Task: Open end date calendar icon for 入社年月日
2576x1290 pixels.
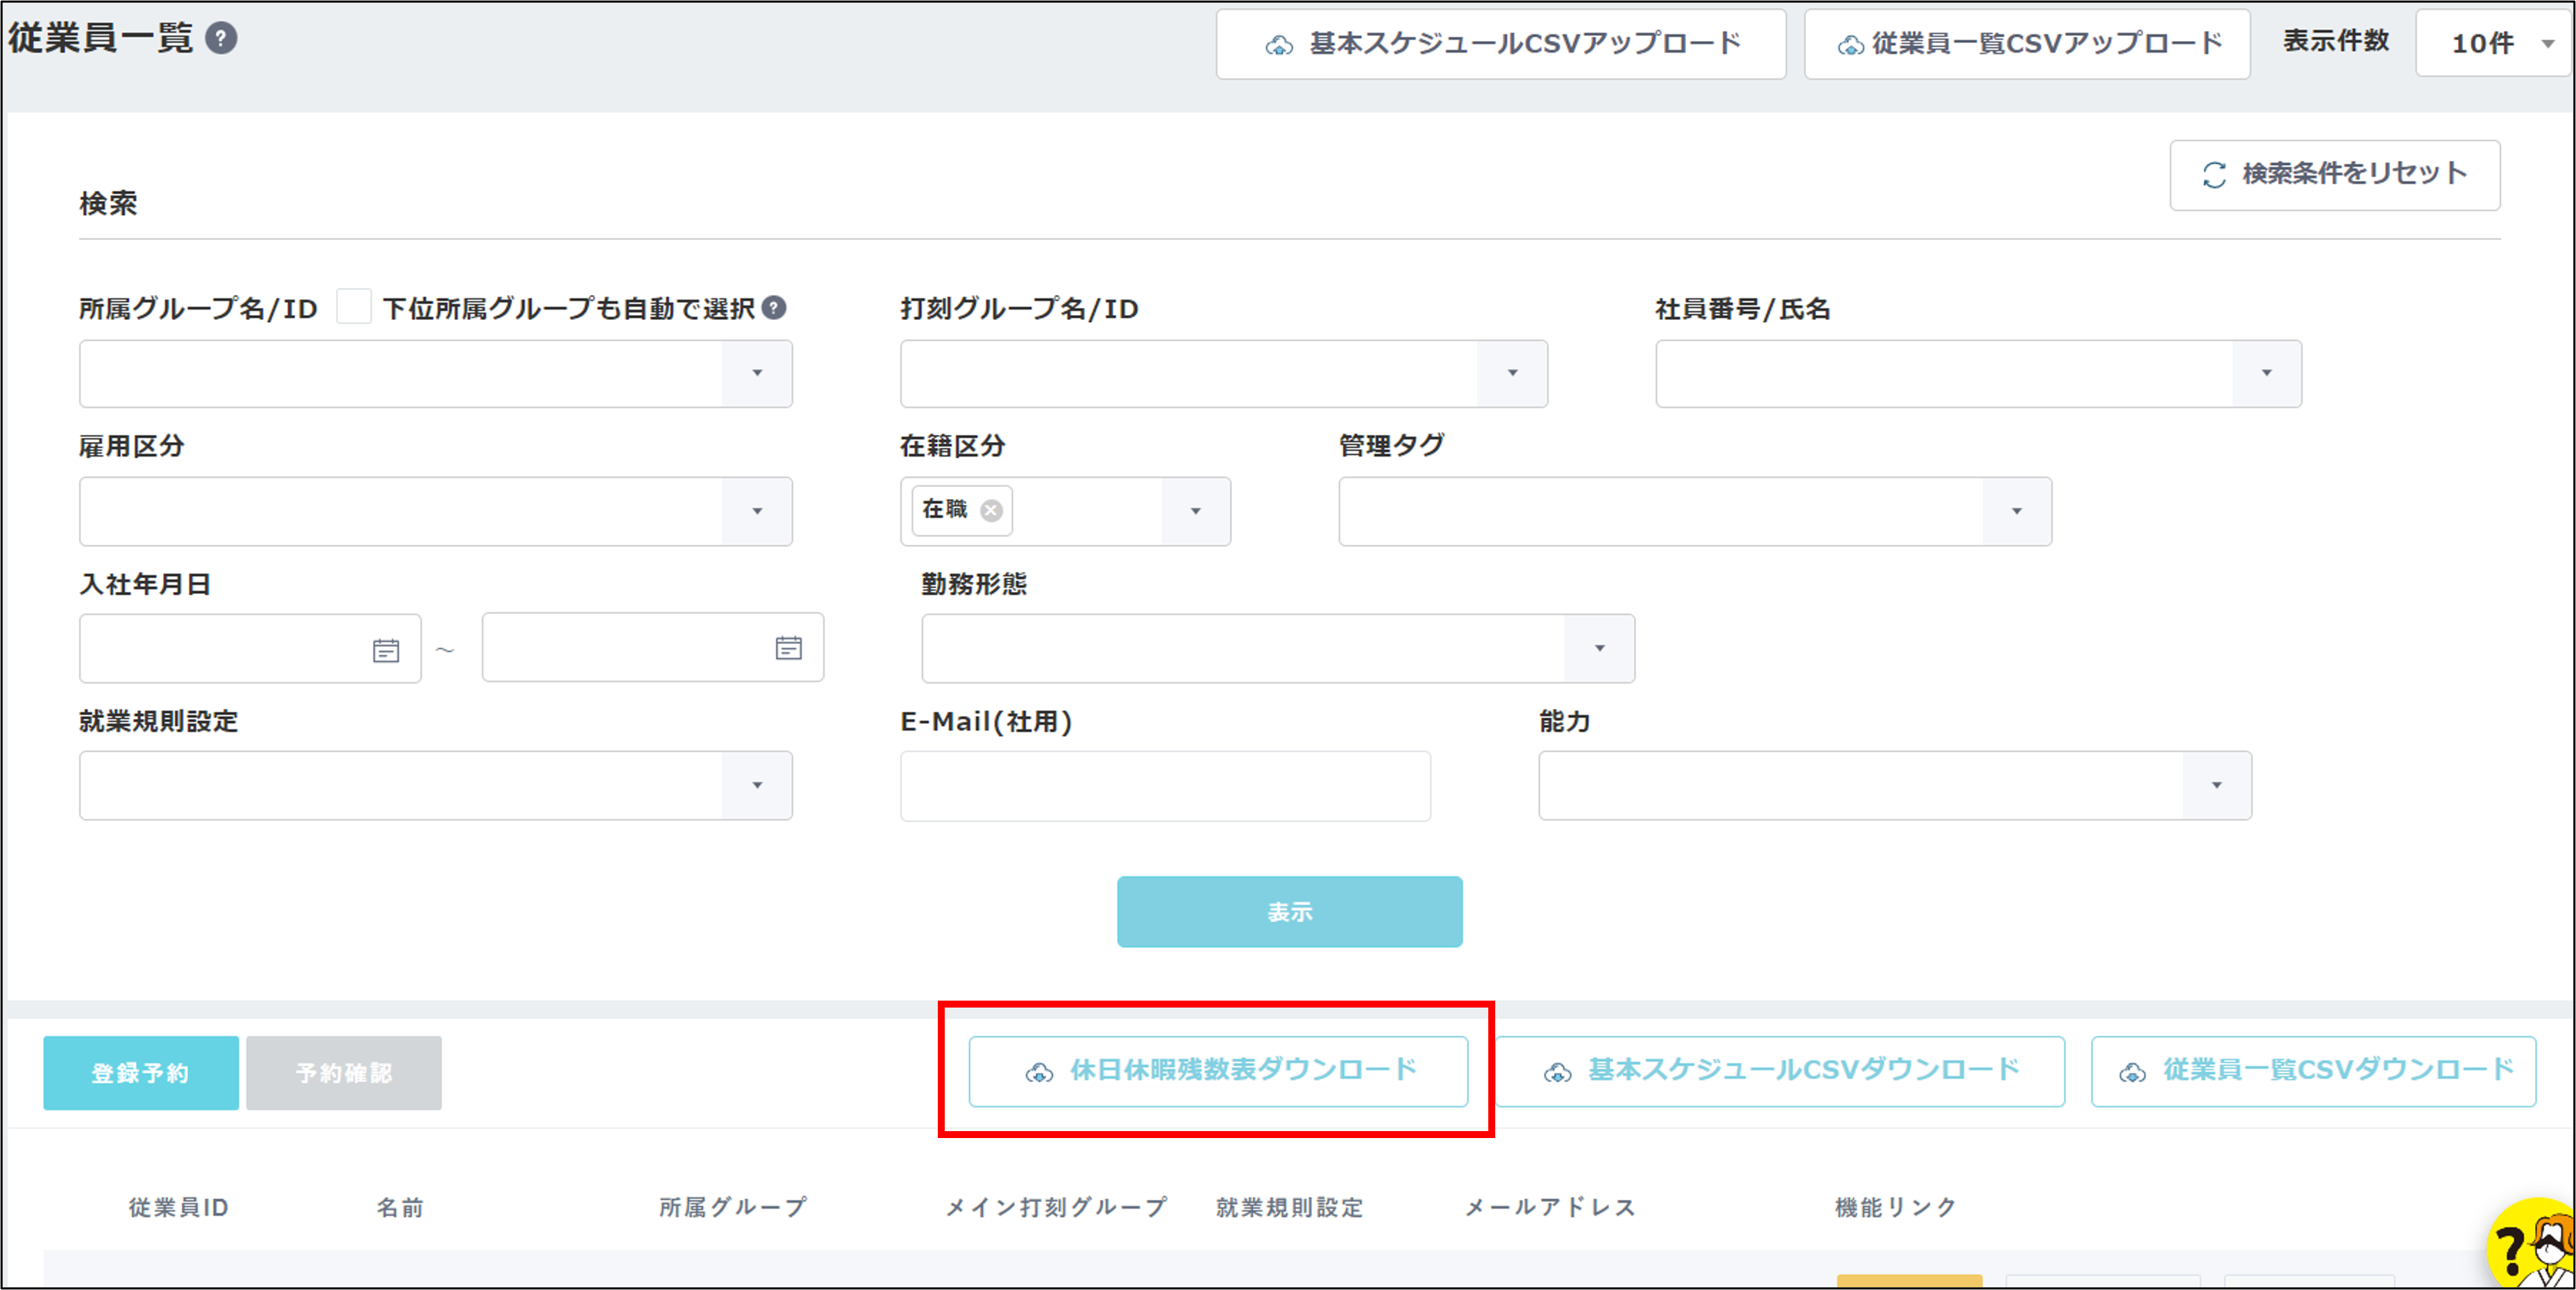Action: [788, 648]
